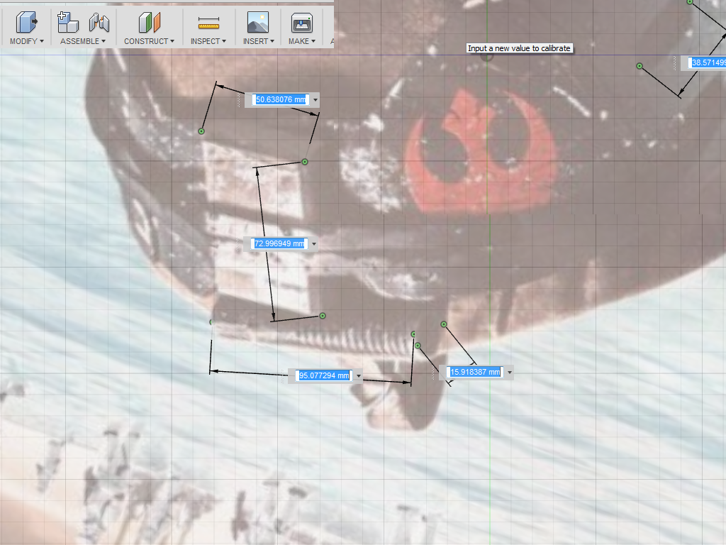Click grip handle left of 50.638076 field
Screen dimensions: 726x545
click(x=240, y=99)
